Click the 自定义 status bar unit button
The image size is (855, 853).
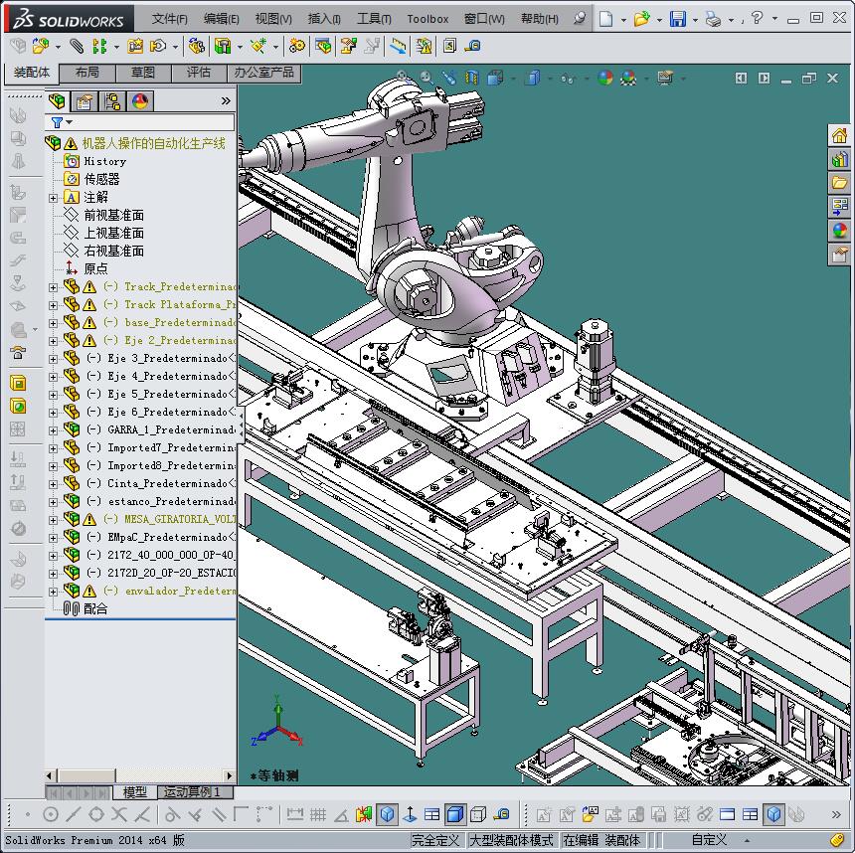pyautogui.click(x=709, y=840)
